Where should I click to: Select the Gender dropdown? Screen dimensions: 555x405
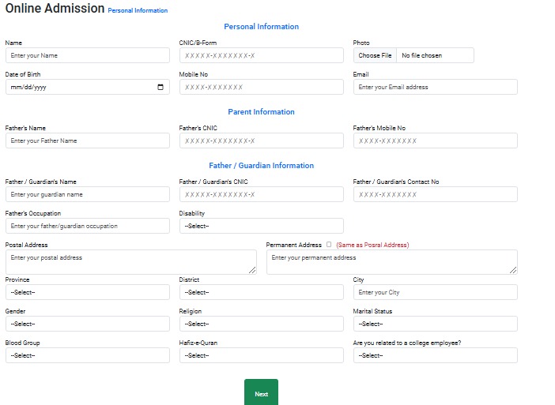87,324
